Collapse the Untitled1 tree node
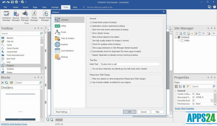 tap(176, 37)
